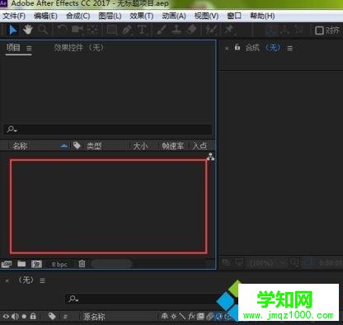343x325 pixels.
Task: Open the 窗口 menu
Action: click(234, 16)
